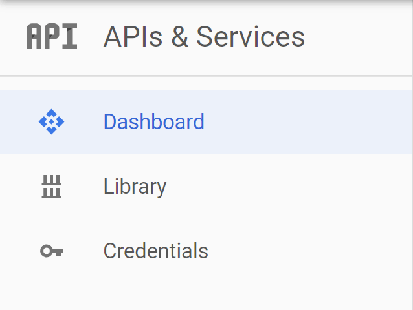Click the blue Dashboard diamond icon
This screenshot has width=413, height=310.
pos(52,121)
